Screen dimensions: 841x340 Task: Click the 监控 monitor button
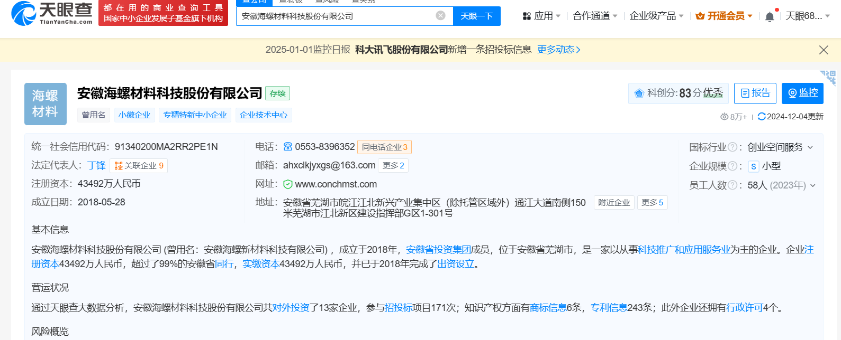[x=803, y=93]
